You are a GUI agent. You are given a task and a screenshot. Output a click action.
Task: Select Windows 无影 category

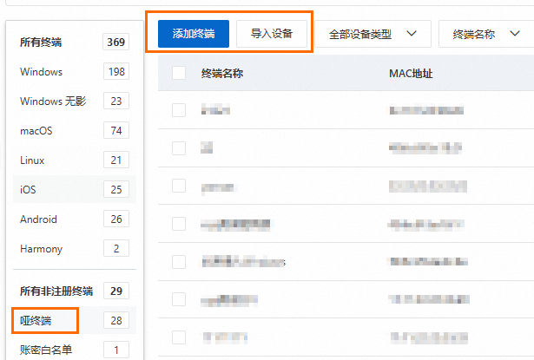tap(53, 101)
